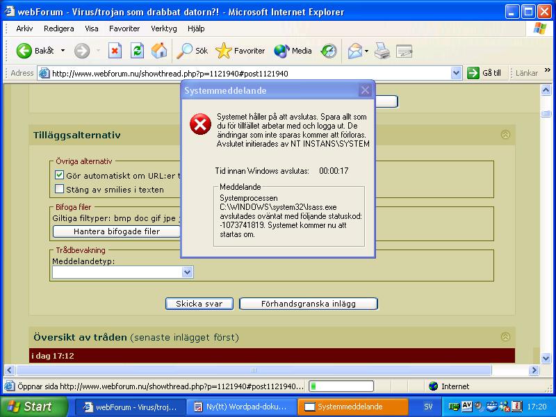Open the Meddelandetyp dropdown
The width and height of the screenshot is (556, 417).
point(187,272)
